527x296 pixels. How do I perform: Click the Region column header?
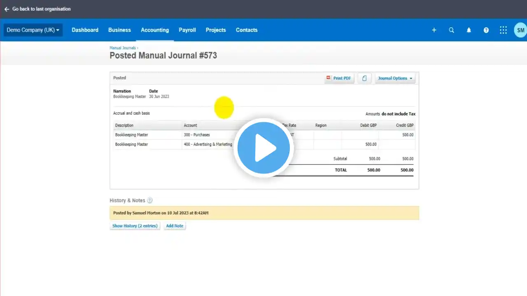pos(321,125)
